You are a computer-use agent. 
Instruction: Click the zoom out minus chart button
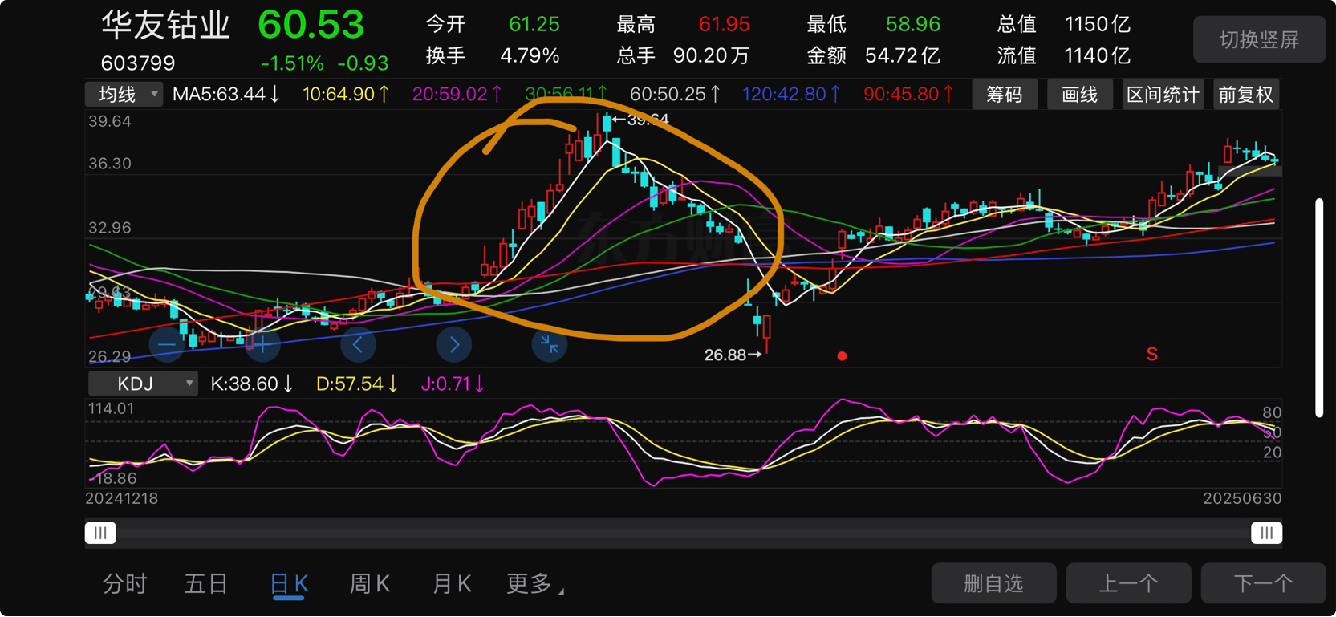point(167,345)
